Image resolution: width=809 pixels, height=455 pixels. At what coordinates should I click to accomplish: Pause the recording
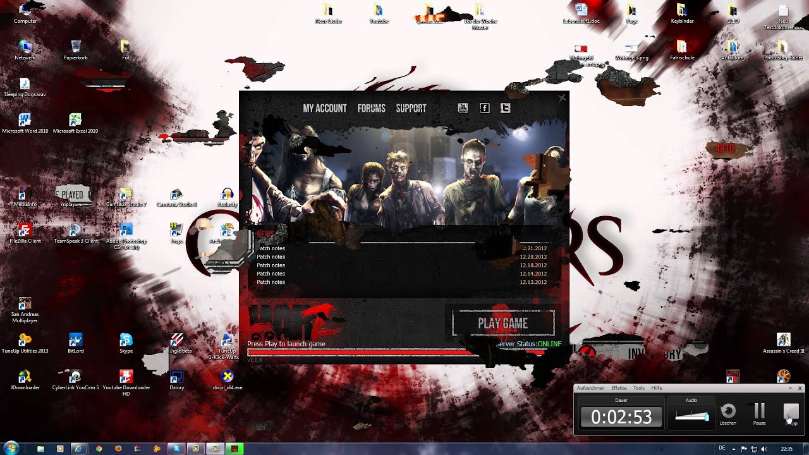(x=760, y=414)
